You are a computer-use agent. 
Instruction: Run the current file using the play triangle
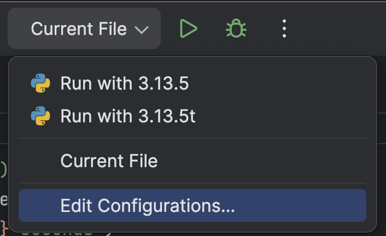(x=188, y=28)
